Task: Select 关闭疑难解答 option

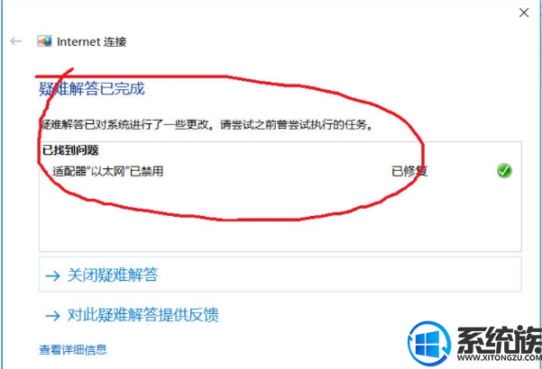Action: (x=280, y=274)
